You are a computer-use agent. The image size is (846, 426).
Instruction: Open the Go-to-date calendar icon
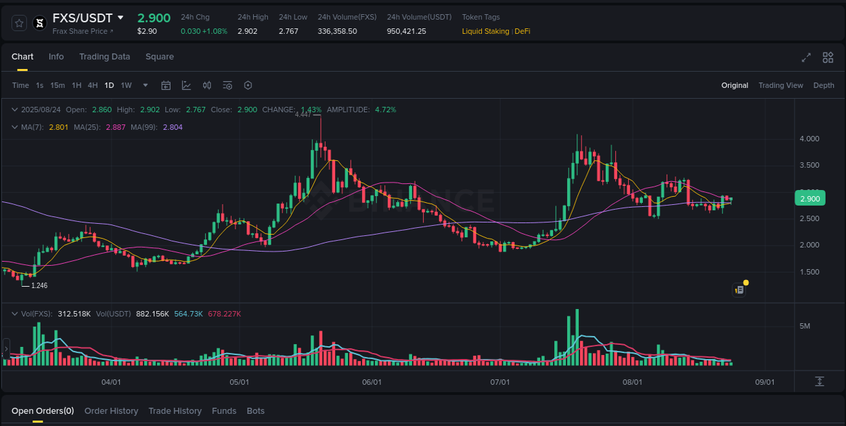166,85
